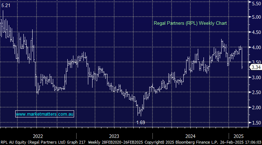The image size is (262, 145).
Task: Click the Weekly 28FEB2020-26FEB2025 date range text
Action: coord(116,142)
